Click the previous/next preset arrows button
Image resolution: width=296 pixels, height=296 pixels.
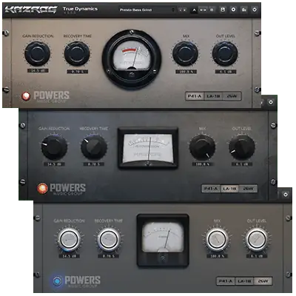point(183,10)
